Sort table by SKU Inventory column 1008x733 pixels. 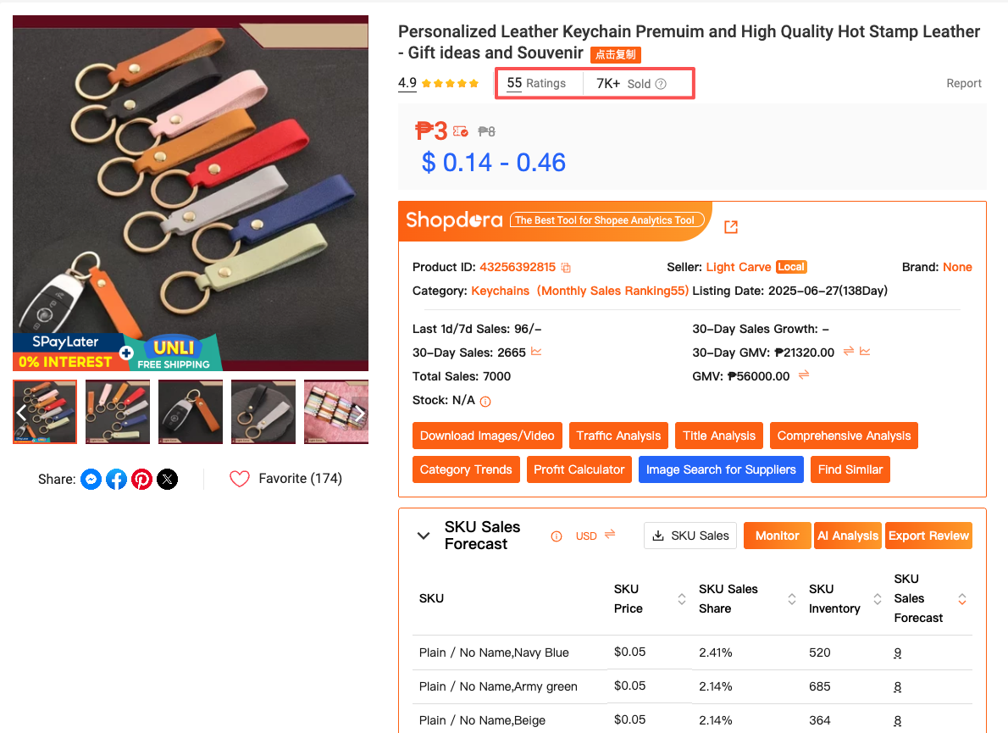(877, 599)
